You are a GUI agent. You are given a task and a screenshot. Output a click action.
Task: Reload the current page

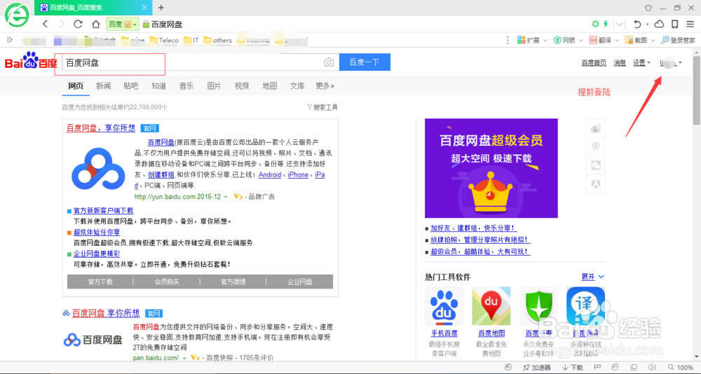(x=79, y=25)
